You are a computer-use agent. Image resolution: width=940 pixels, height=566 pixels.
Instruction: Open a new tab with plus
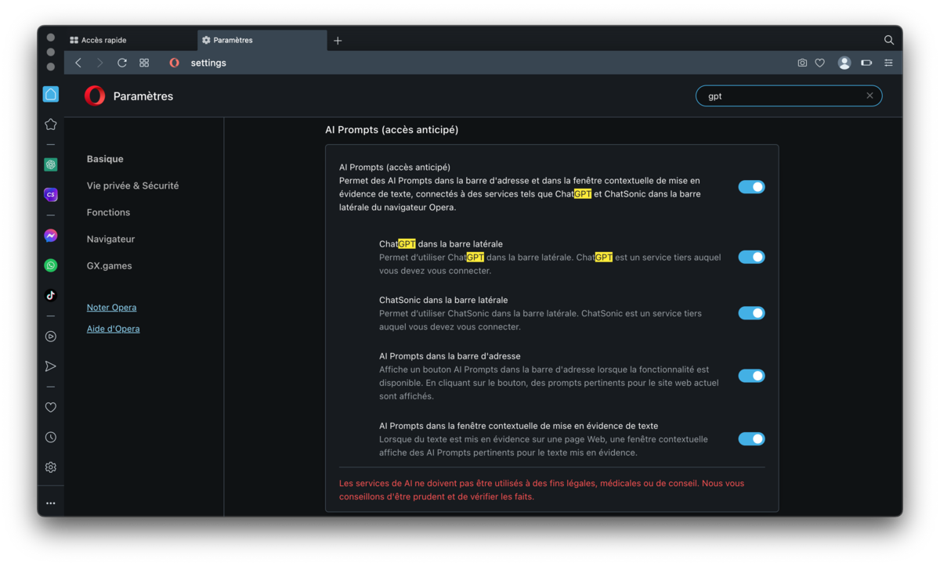tap(338, 41)
